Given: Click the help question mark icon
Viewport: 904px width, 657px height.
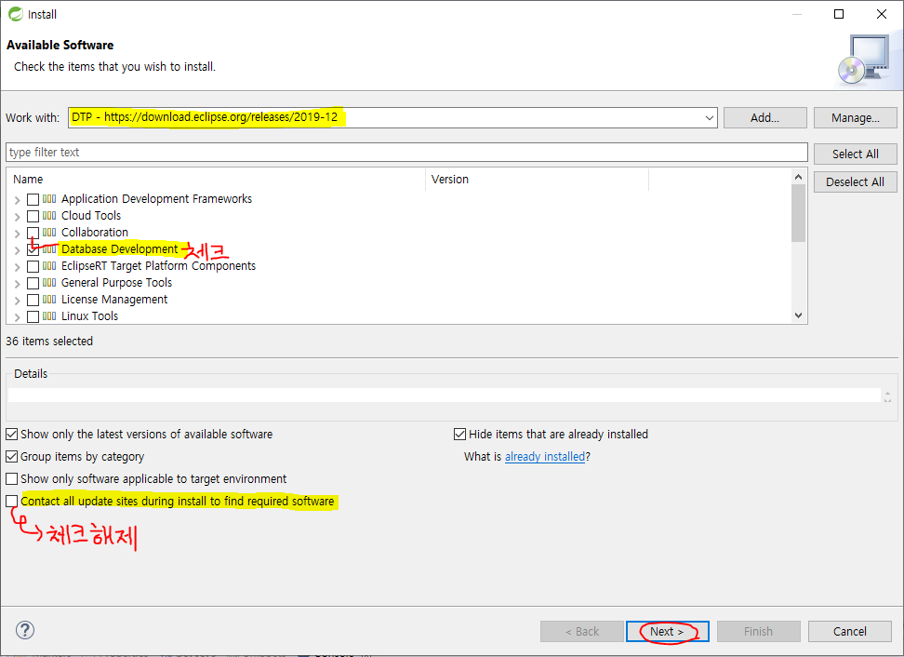Looking at the screenshot, I should [25, 630].
